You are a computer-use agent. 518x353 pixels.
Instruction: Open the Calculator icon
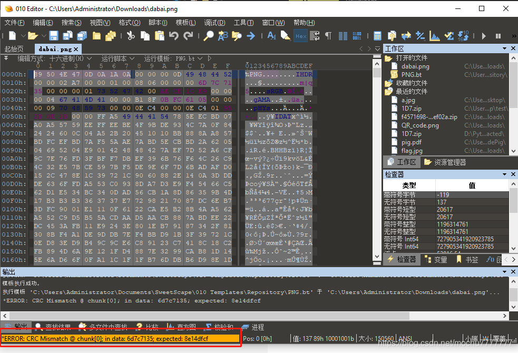[377, 36]
